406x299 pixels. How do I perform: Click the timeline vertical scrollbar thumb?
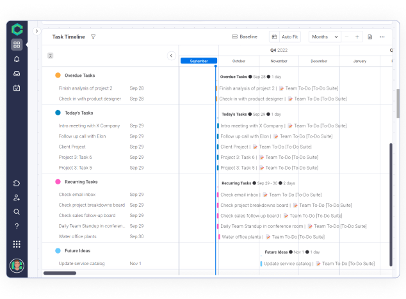pos(391,204)
